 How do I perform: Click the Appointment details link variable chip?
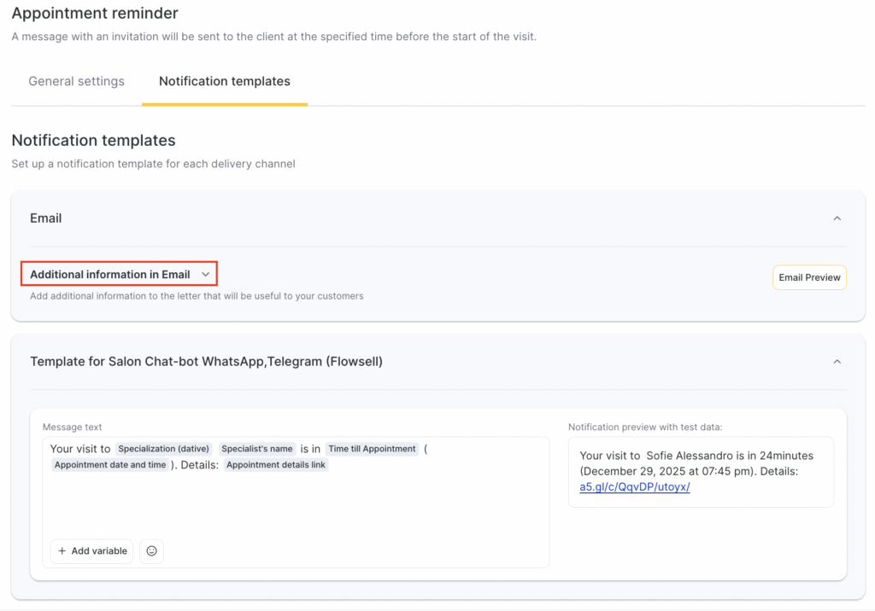[x=276, y=465]
